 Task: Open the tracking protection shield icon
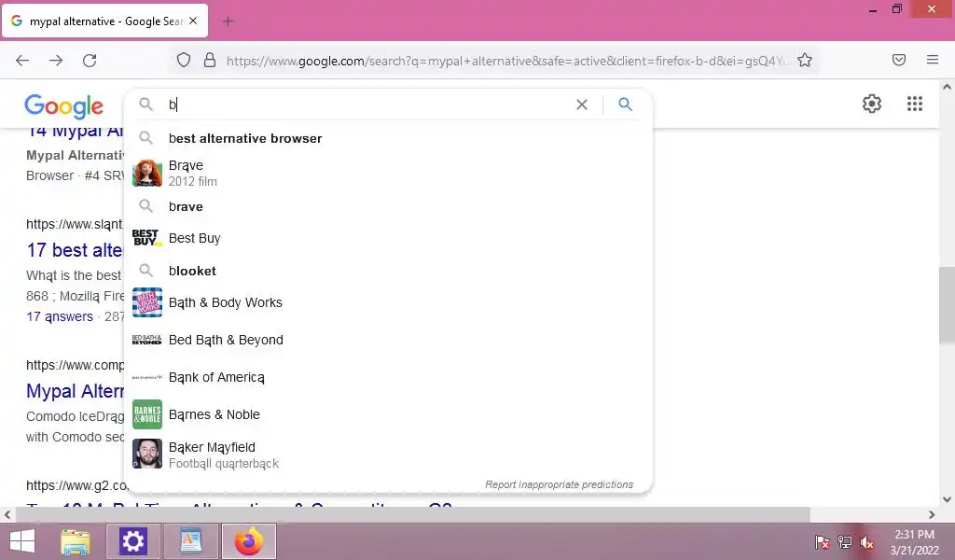(x=184, y=61)
